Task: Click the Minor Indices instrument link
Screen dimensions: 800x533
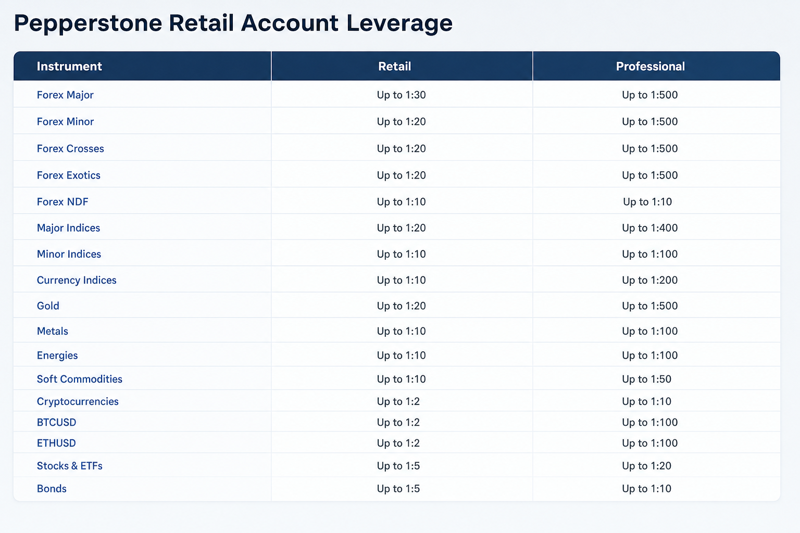Action: tap(69, 254)
